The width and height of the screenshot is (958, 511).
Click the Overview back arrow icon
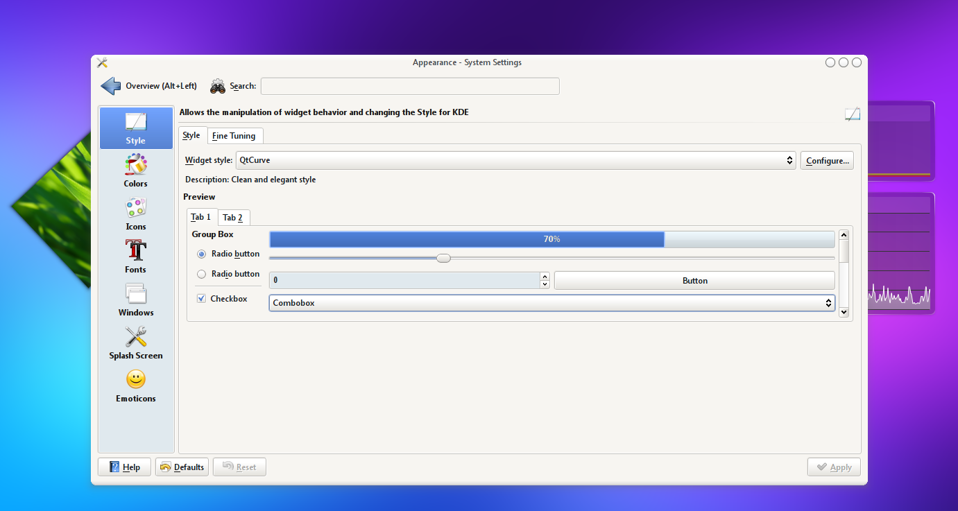coord(111,86)
